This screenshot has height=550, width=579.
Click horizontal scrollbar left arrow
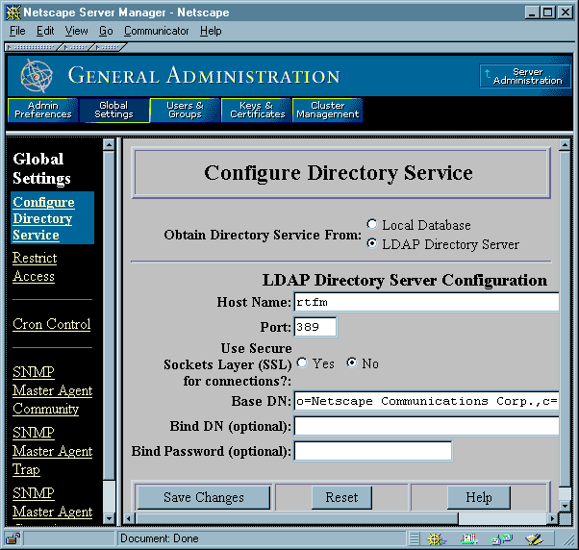point(129,518)
